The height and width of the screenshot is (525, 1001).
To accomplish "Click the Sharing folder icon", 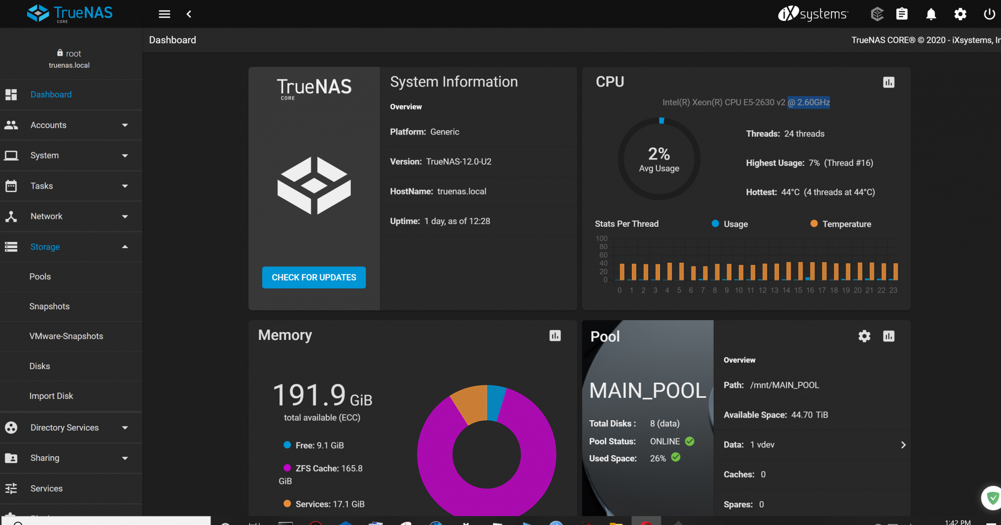I will (11, 458).
